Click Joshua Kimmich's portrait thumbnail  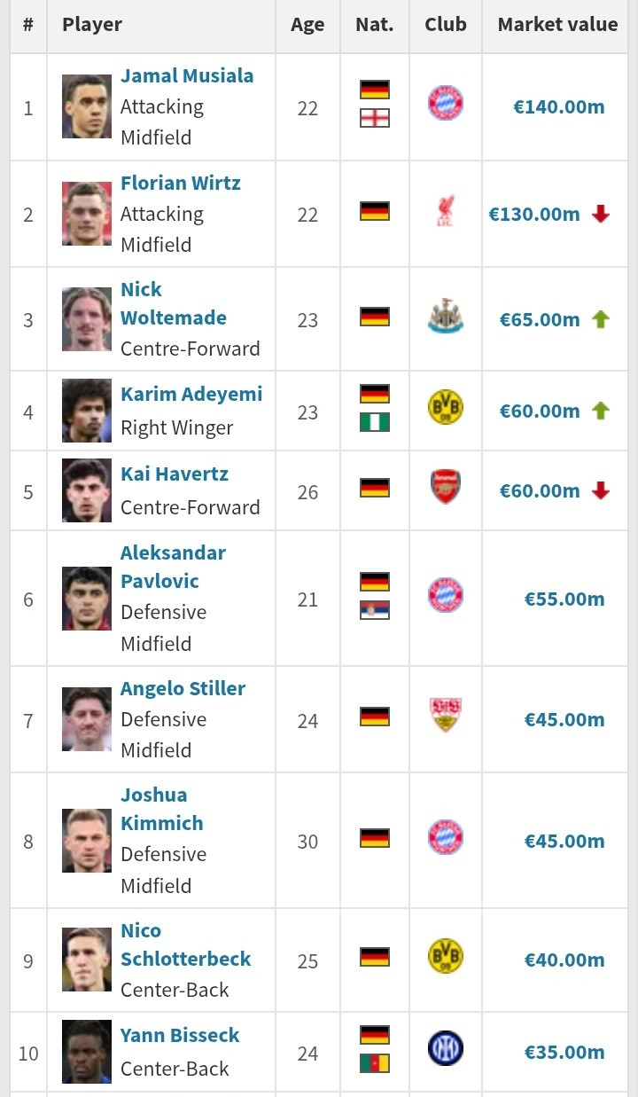point(87,840)
